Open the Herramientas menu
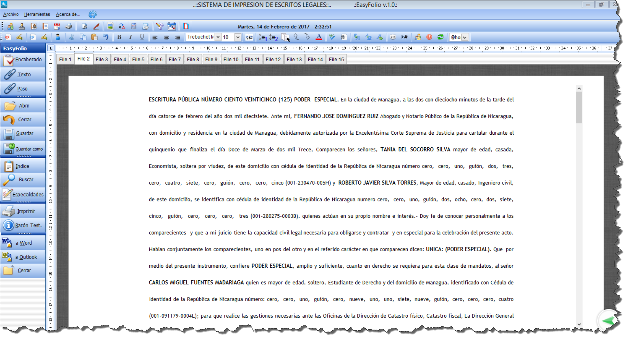Screen dimensions: 628x340 pyautogui.click(x=37, y=14)
